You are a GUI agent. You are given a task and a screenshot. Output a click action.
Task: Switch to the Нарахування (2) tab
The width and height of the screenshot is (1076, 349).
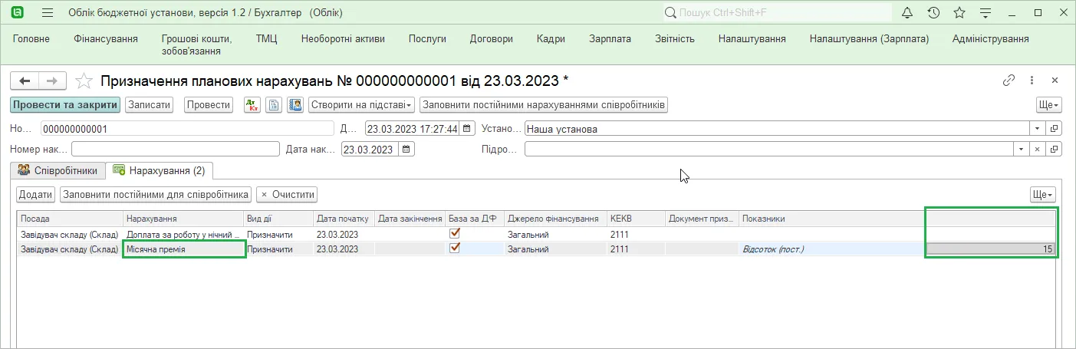tap(160, 170)
